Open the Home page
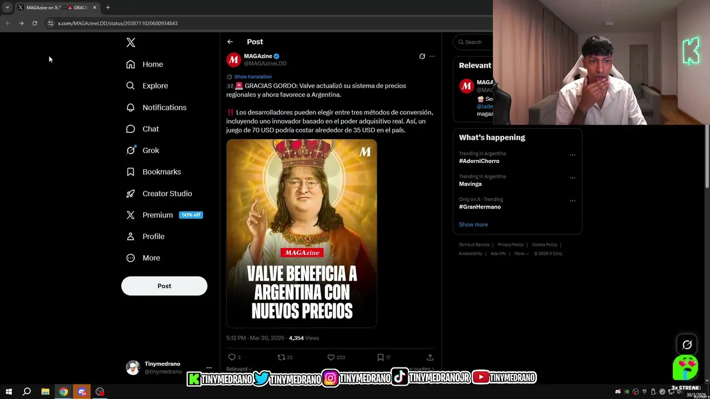The image size is (710, 399). point(144,64)
